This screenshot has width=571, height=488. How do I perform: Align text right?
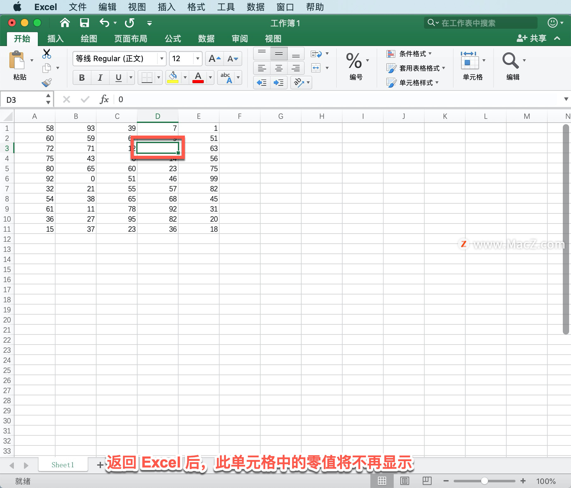coord(296,68)
